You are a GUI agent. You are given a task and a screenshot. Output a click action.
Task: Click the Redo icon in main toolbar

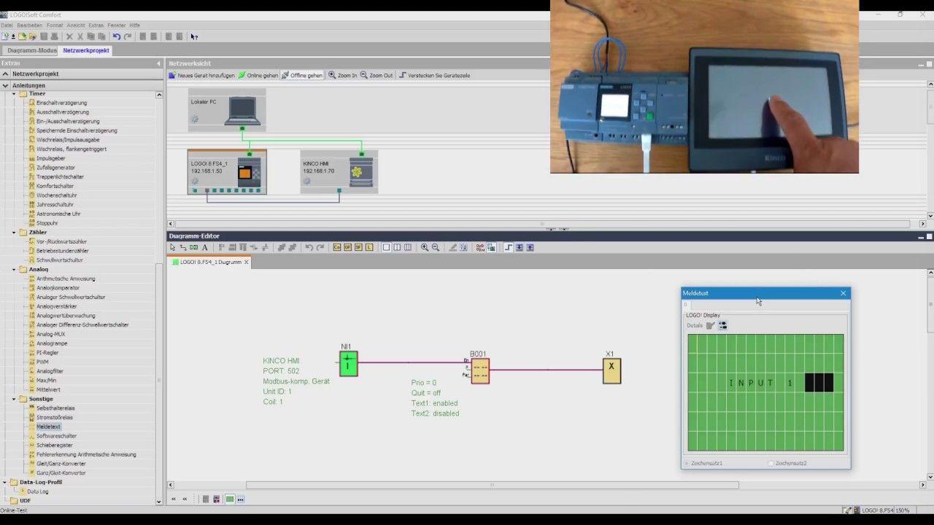(x=128, y=36)
